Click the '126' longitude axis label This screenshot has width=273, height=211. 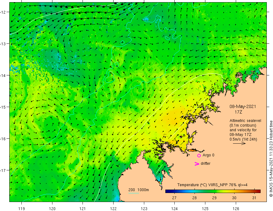point(236,209)
